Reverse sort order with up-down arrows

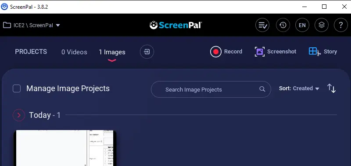point(332,88)
